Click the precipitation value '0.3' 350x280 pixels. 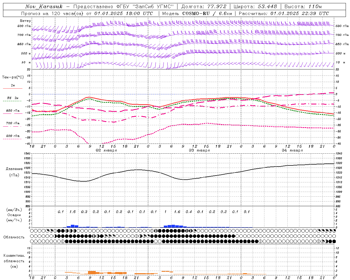[84, 212]
